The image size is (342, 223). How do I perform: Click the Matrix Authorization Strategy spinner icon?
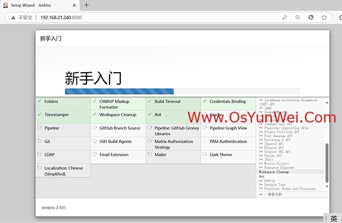pyautogui.click(x=150, y=141)
